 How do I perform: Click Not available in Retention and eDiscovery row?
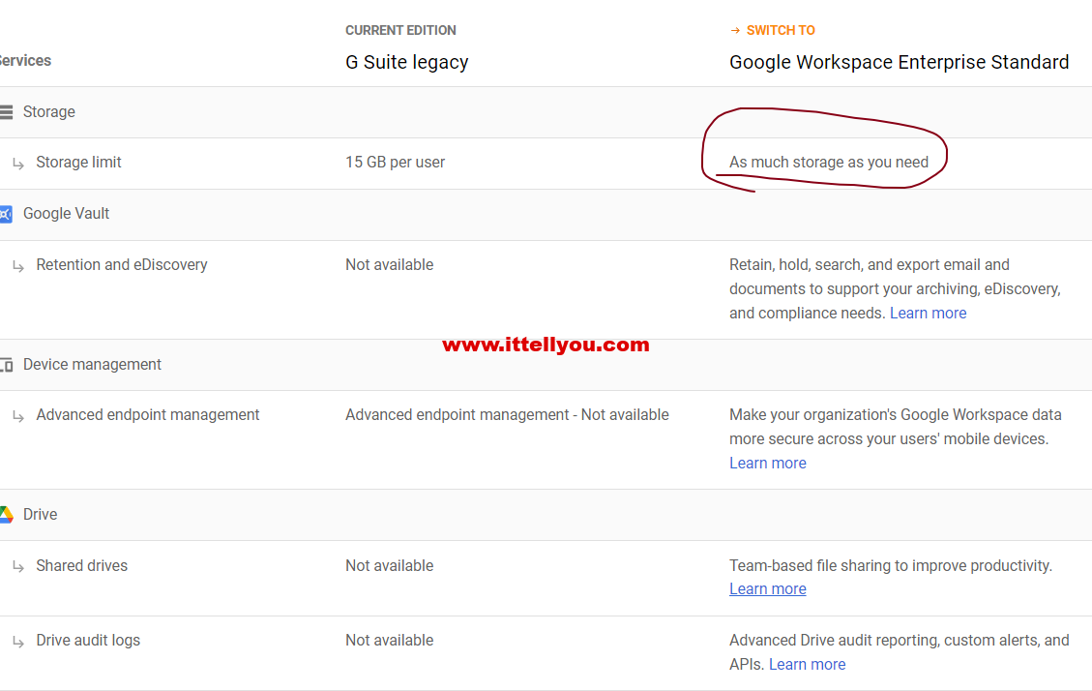point(389,265)
